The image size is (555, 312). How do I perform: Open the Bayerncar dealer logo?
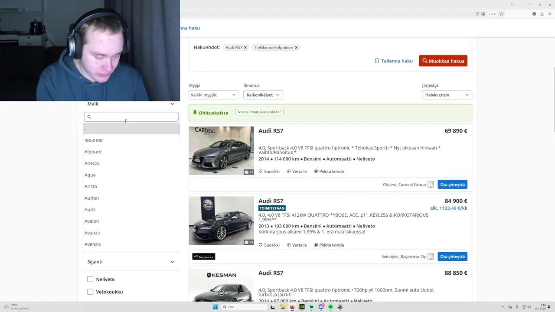point(204,257)
